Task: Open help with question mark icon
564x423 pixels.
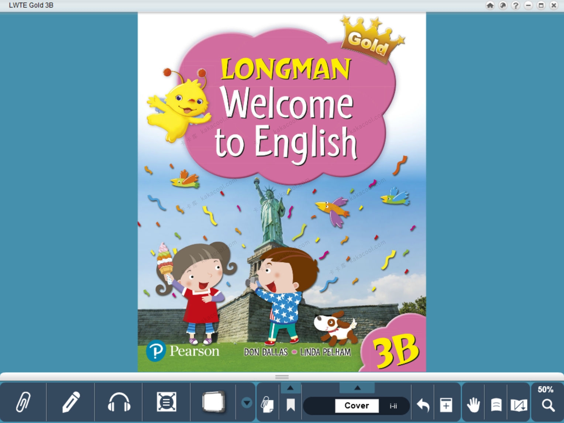Action: (x=516, y=5)
